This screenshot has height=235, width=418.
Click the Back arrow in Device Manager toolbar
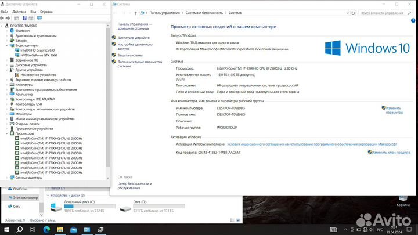click(x=2, y=18)
